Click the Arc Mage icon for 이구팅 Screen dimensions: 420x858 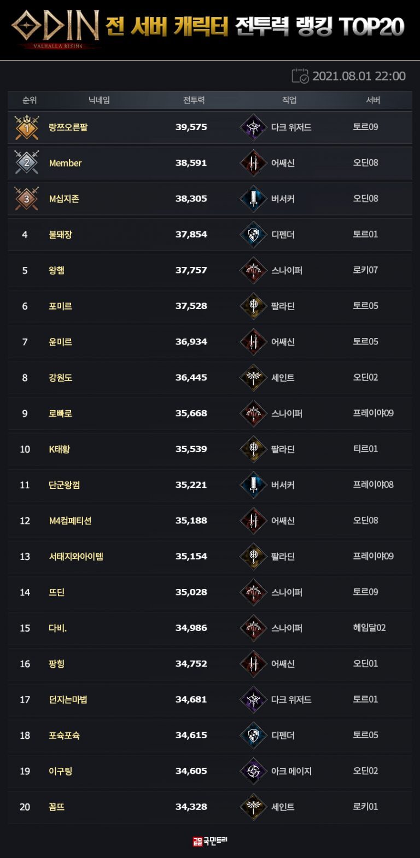point(253,771)
